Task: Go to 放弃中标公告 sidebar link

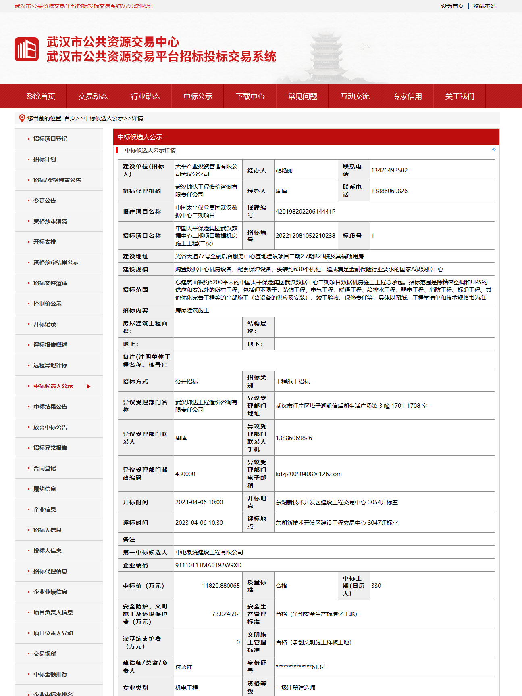Action: (50, 427)
